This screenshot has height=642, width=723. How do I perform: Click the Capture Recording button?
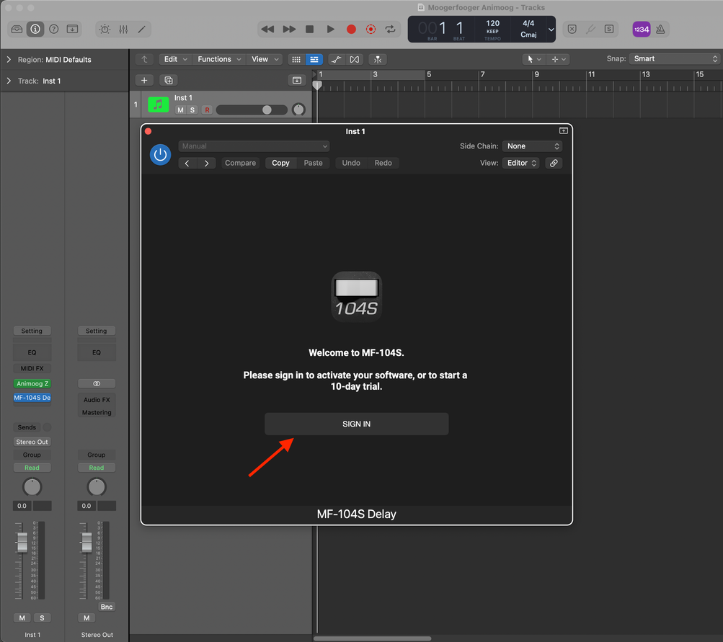(371, 29)
